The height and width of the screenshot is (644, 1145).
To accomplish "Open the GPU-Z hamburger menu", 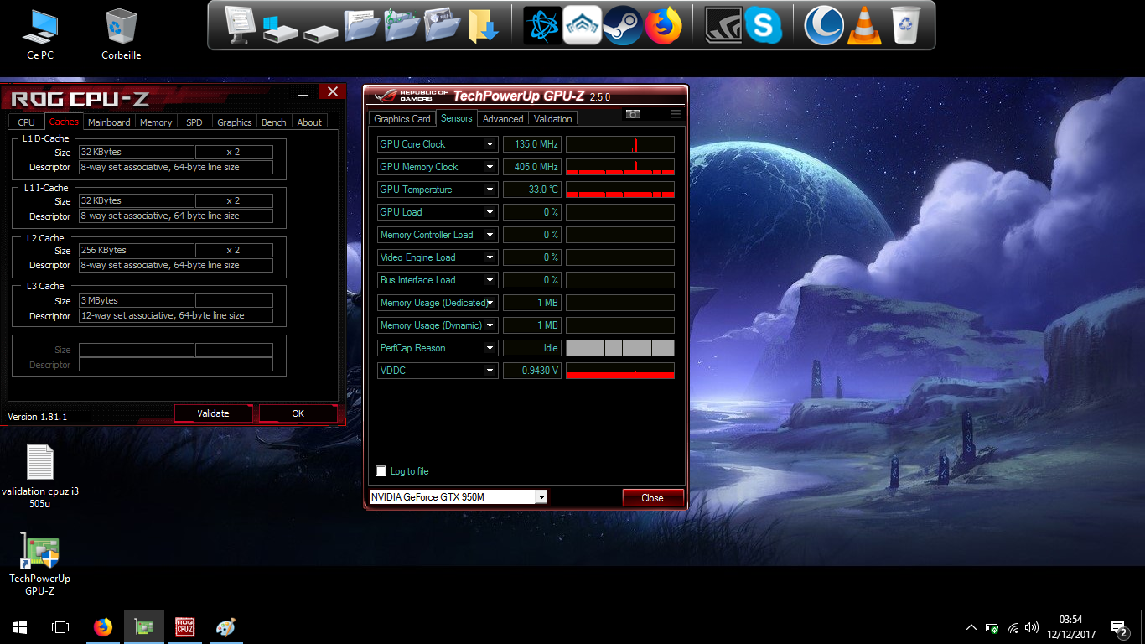I will tap(676, 114).
